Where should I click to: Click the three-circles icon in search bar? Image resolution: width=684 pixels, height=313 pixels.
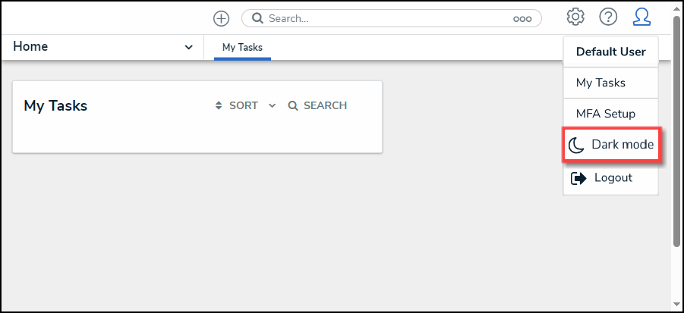tap(522, 19)
